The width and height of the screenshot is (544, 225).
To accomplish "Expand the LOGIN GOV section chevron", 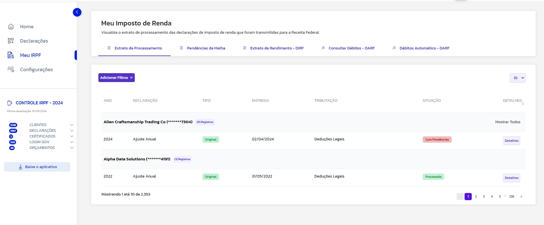I will [x=72, y=142].
